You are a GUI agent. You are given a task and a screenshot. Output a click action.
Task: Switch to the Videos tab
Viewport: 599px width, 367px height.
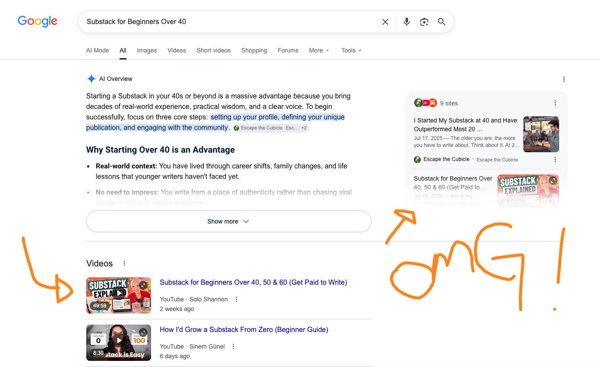(177, 50)
